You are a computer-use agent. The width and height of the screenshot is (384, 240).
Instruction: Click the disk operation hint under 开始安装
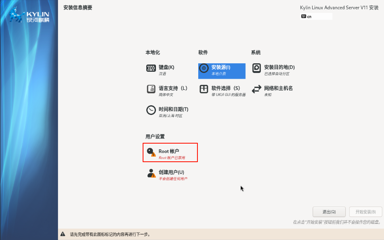pos(337,222)
